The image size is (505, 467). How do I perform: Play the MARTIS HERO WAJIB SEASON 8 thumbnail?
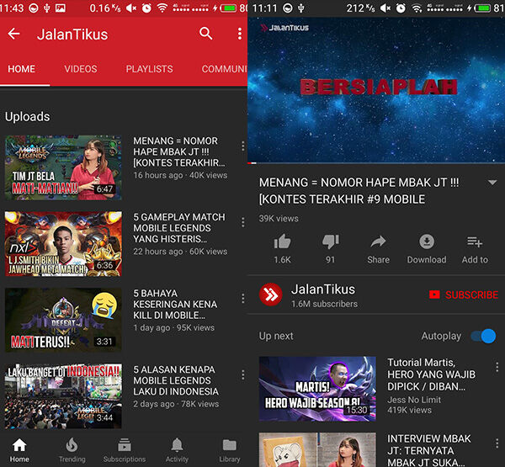point(317,389)
